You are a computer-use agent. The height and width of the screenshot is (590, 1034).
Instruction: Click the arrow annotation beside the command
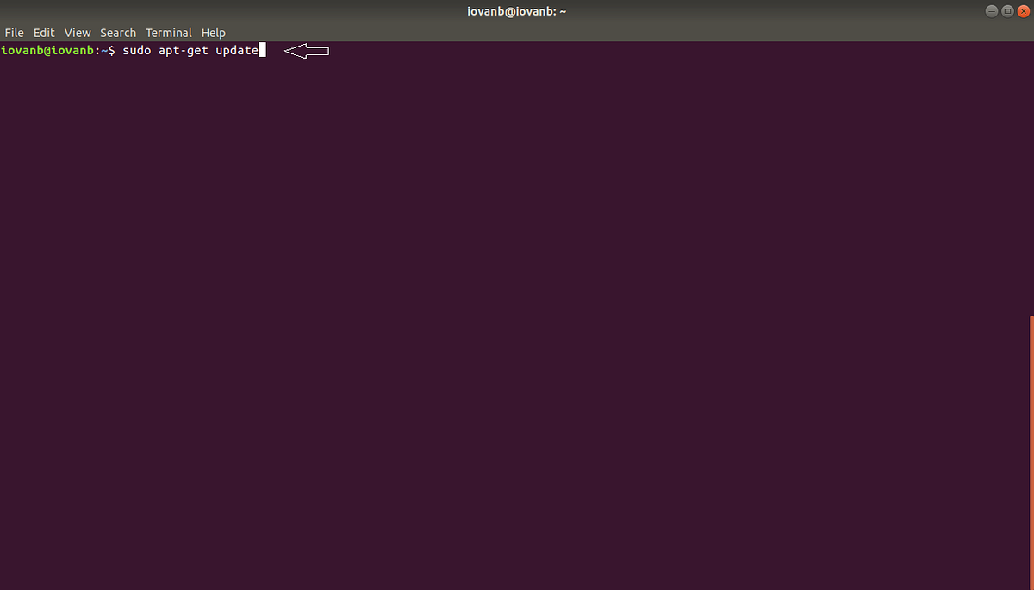[306, 51]
